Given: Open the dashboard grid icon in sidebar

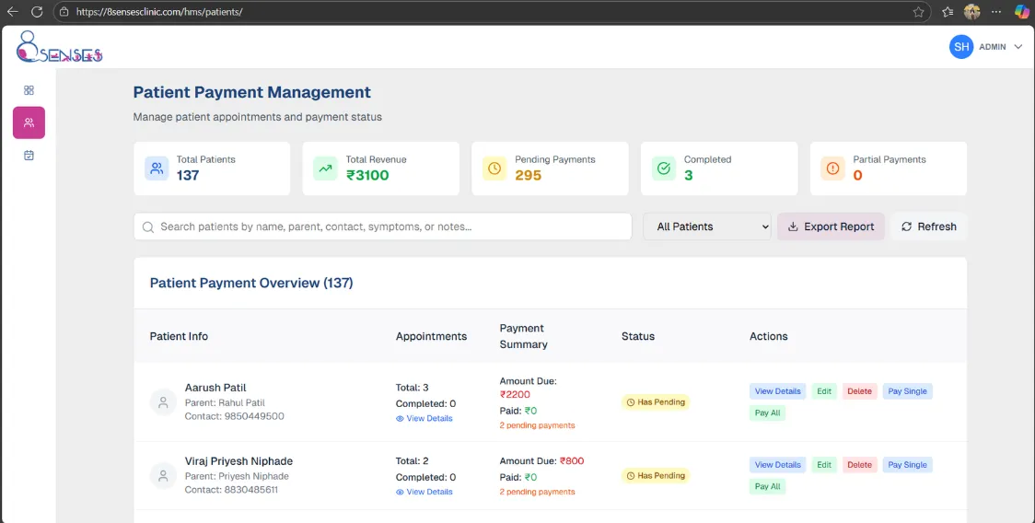Looking at the screenshot, I should coord(29,90).
